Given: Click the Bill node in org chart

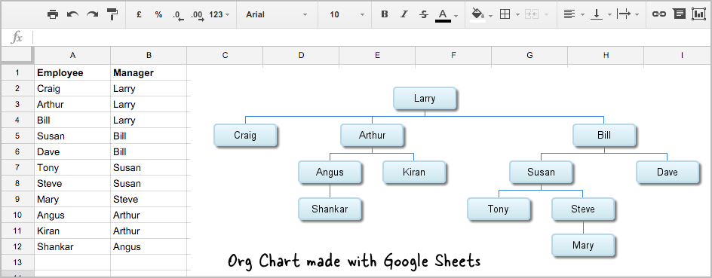Looking at the screenshot, I should (x=604, y=135).
